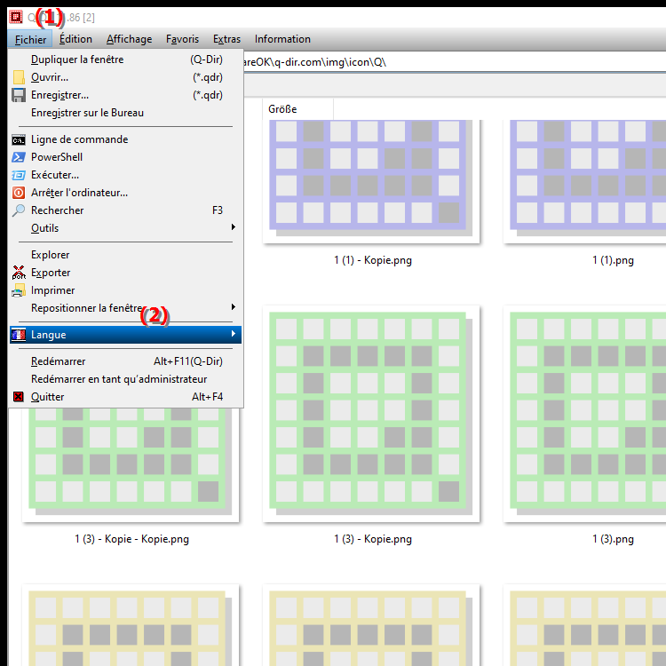Viewport: 666px width, 666px height.
Task: Select thumbnail 1 (3) - Kopie - Kopie.png
Action: (131, 465)
